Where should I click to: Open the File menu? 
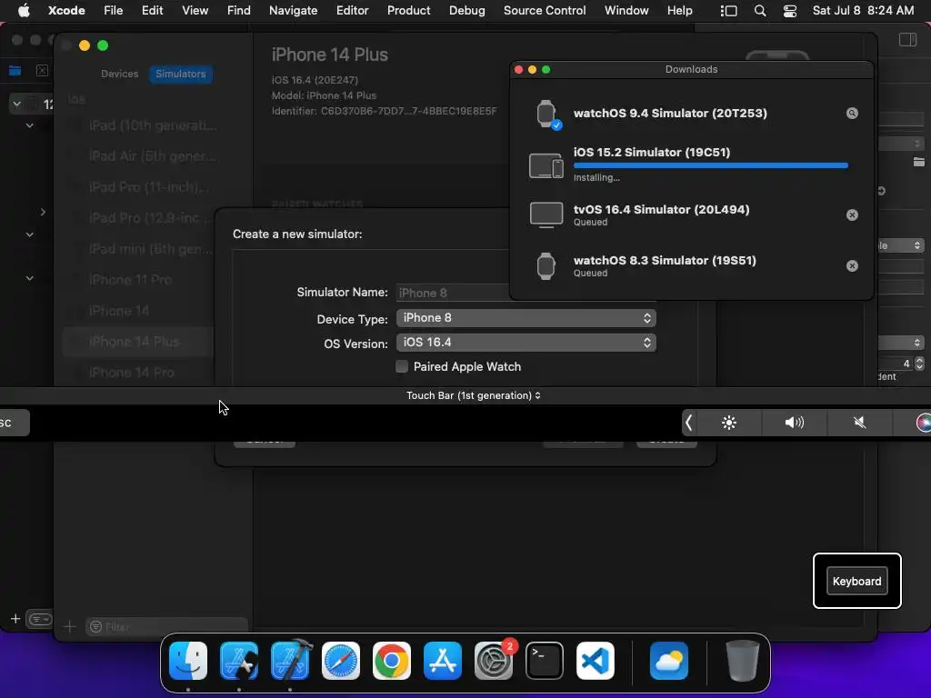coord(113,11)
